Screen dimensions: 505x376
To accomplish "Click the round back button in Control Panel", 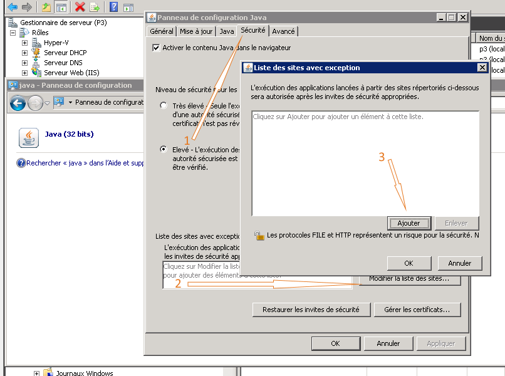I will pyautogui.click(x=18, y=103).
